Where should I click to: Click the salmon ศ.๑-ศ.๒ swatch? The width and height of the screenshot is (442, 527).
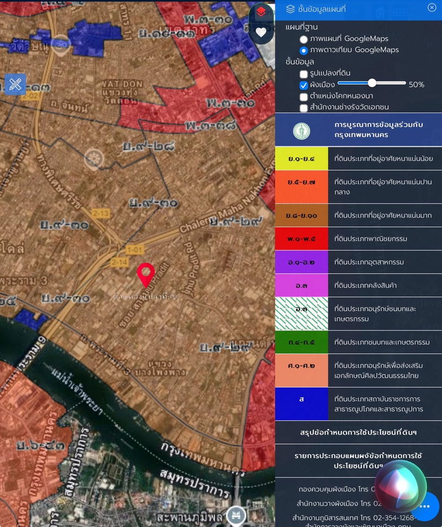tap(301, 370)
